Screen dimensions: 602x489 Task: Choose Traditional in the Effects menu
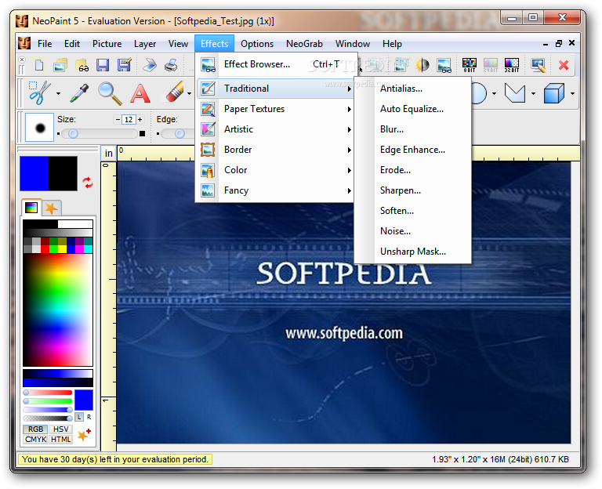(275, 89)
